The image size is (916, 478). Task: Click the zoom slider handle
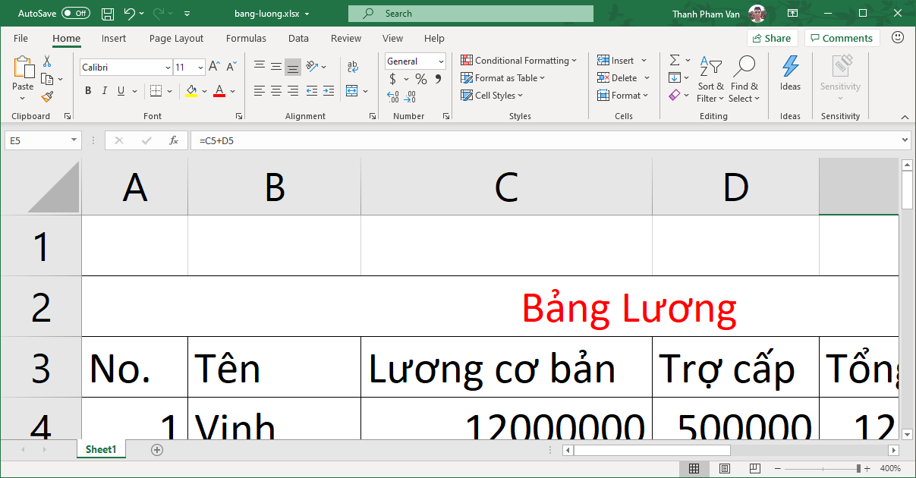point(858,469)
